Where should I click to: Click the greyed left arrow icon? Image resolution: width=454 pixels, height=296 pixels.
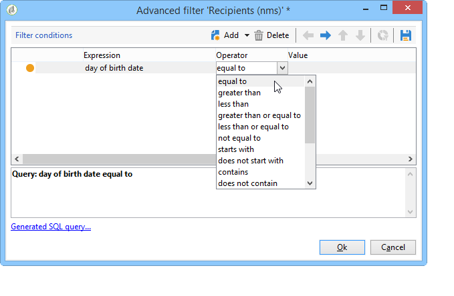click(x=309, y=35)
